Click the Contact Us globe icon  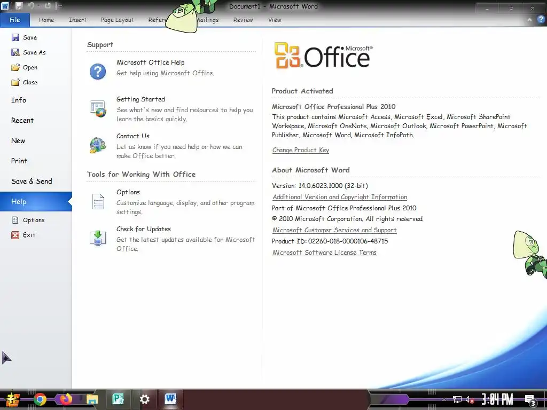[x=98, y=145]
